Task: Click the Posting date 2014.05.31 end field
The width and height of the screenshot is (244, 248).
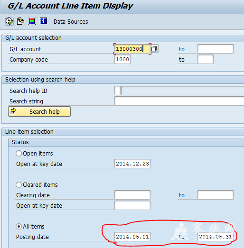Action: coord(216,237)
